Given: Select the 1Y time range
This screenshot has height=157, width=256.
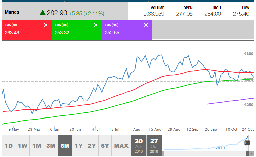Looking at the screenshot, I should click(x=79, y=146).
